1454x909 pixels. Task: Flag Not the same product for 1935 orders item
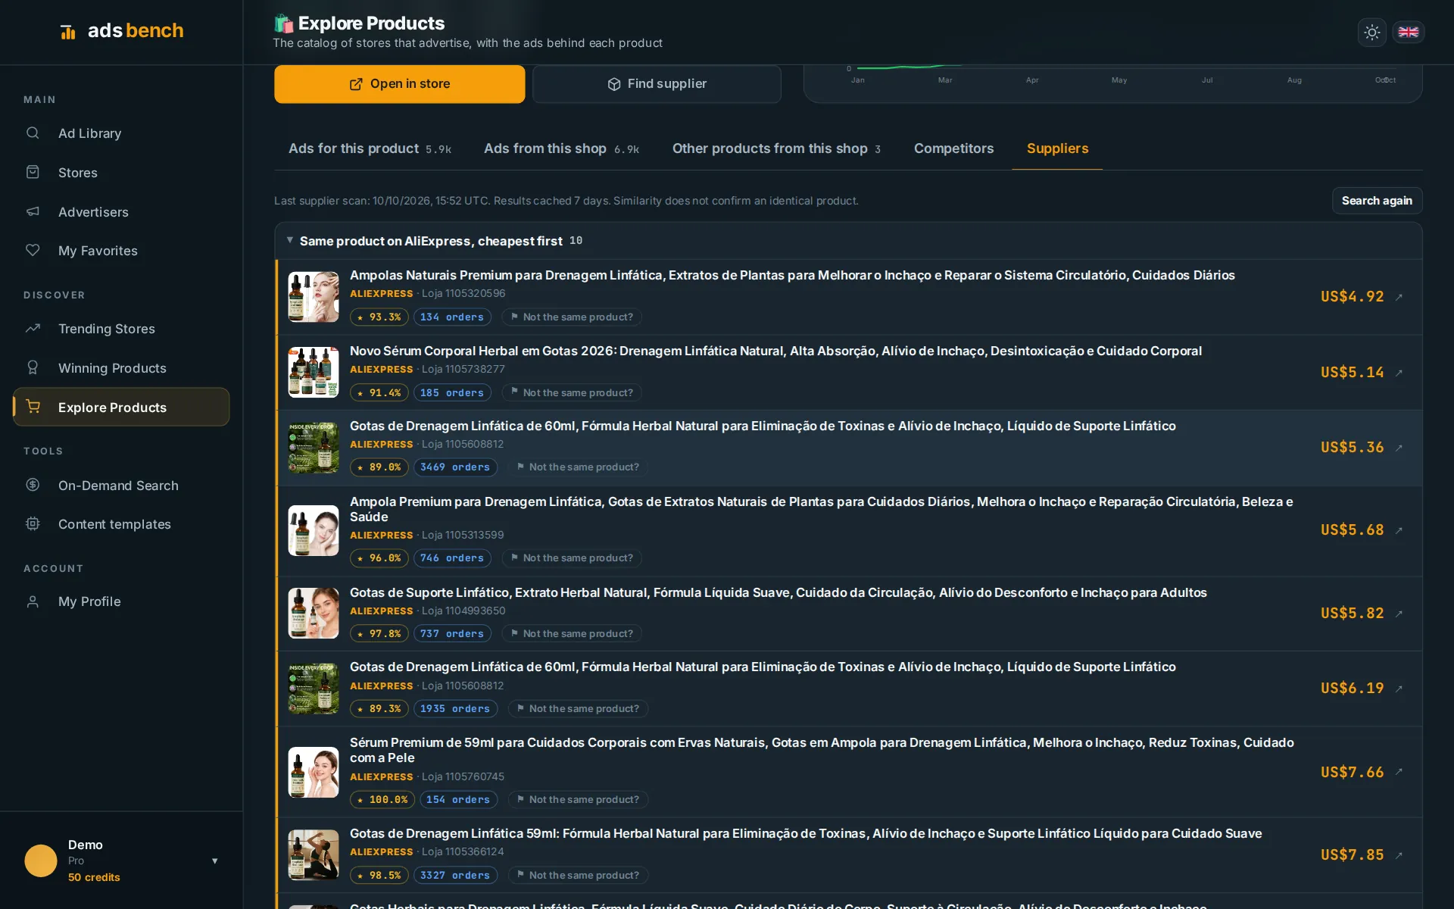click(x=577, y=708)
